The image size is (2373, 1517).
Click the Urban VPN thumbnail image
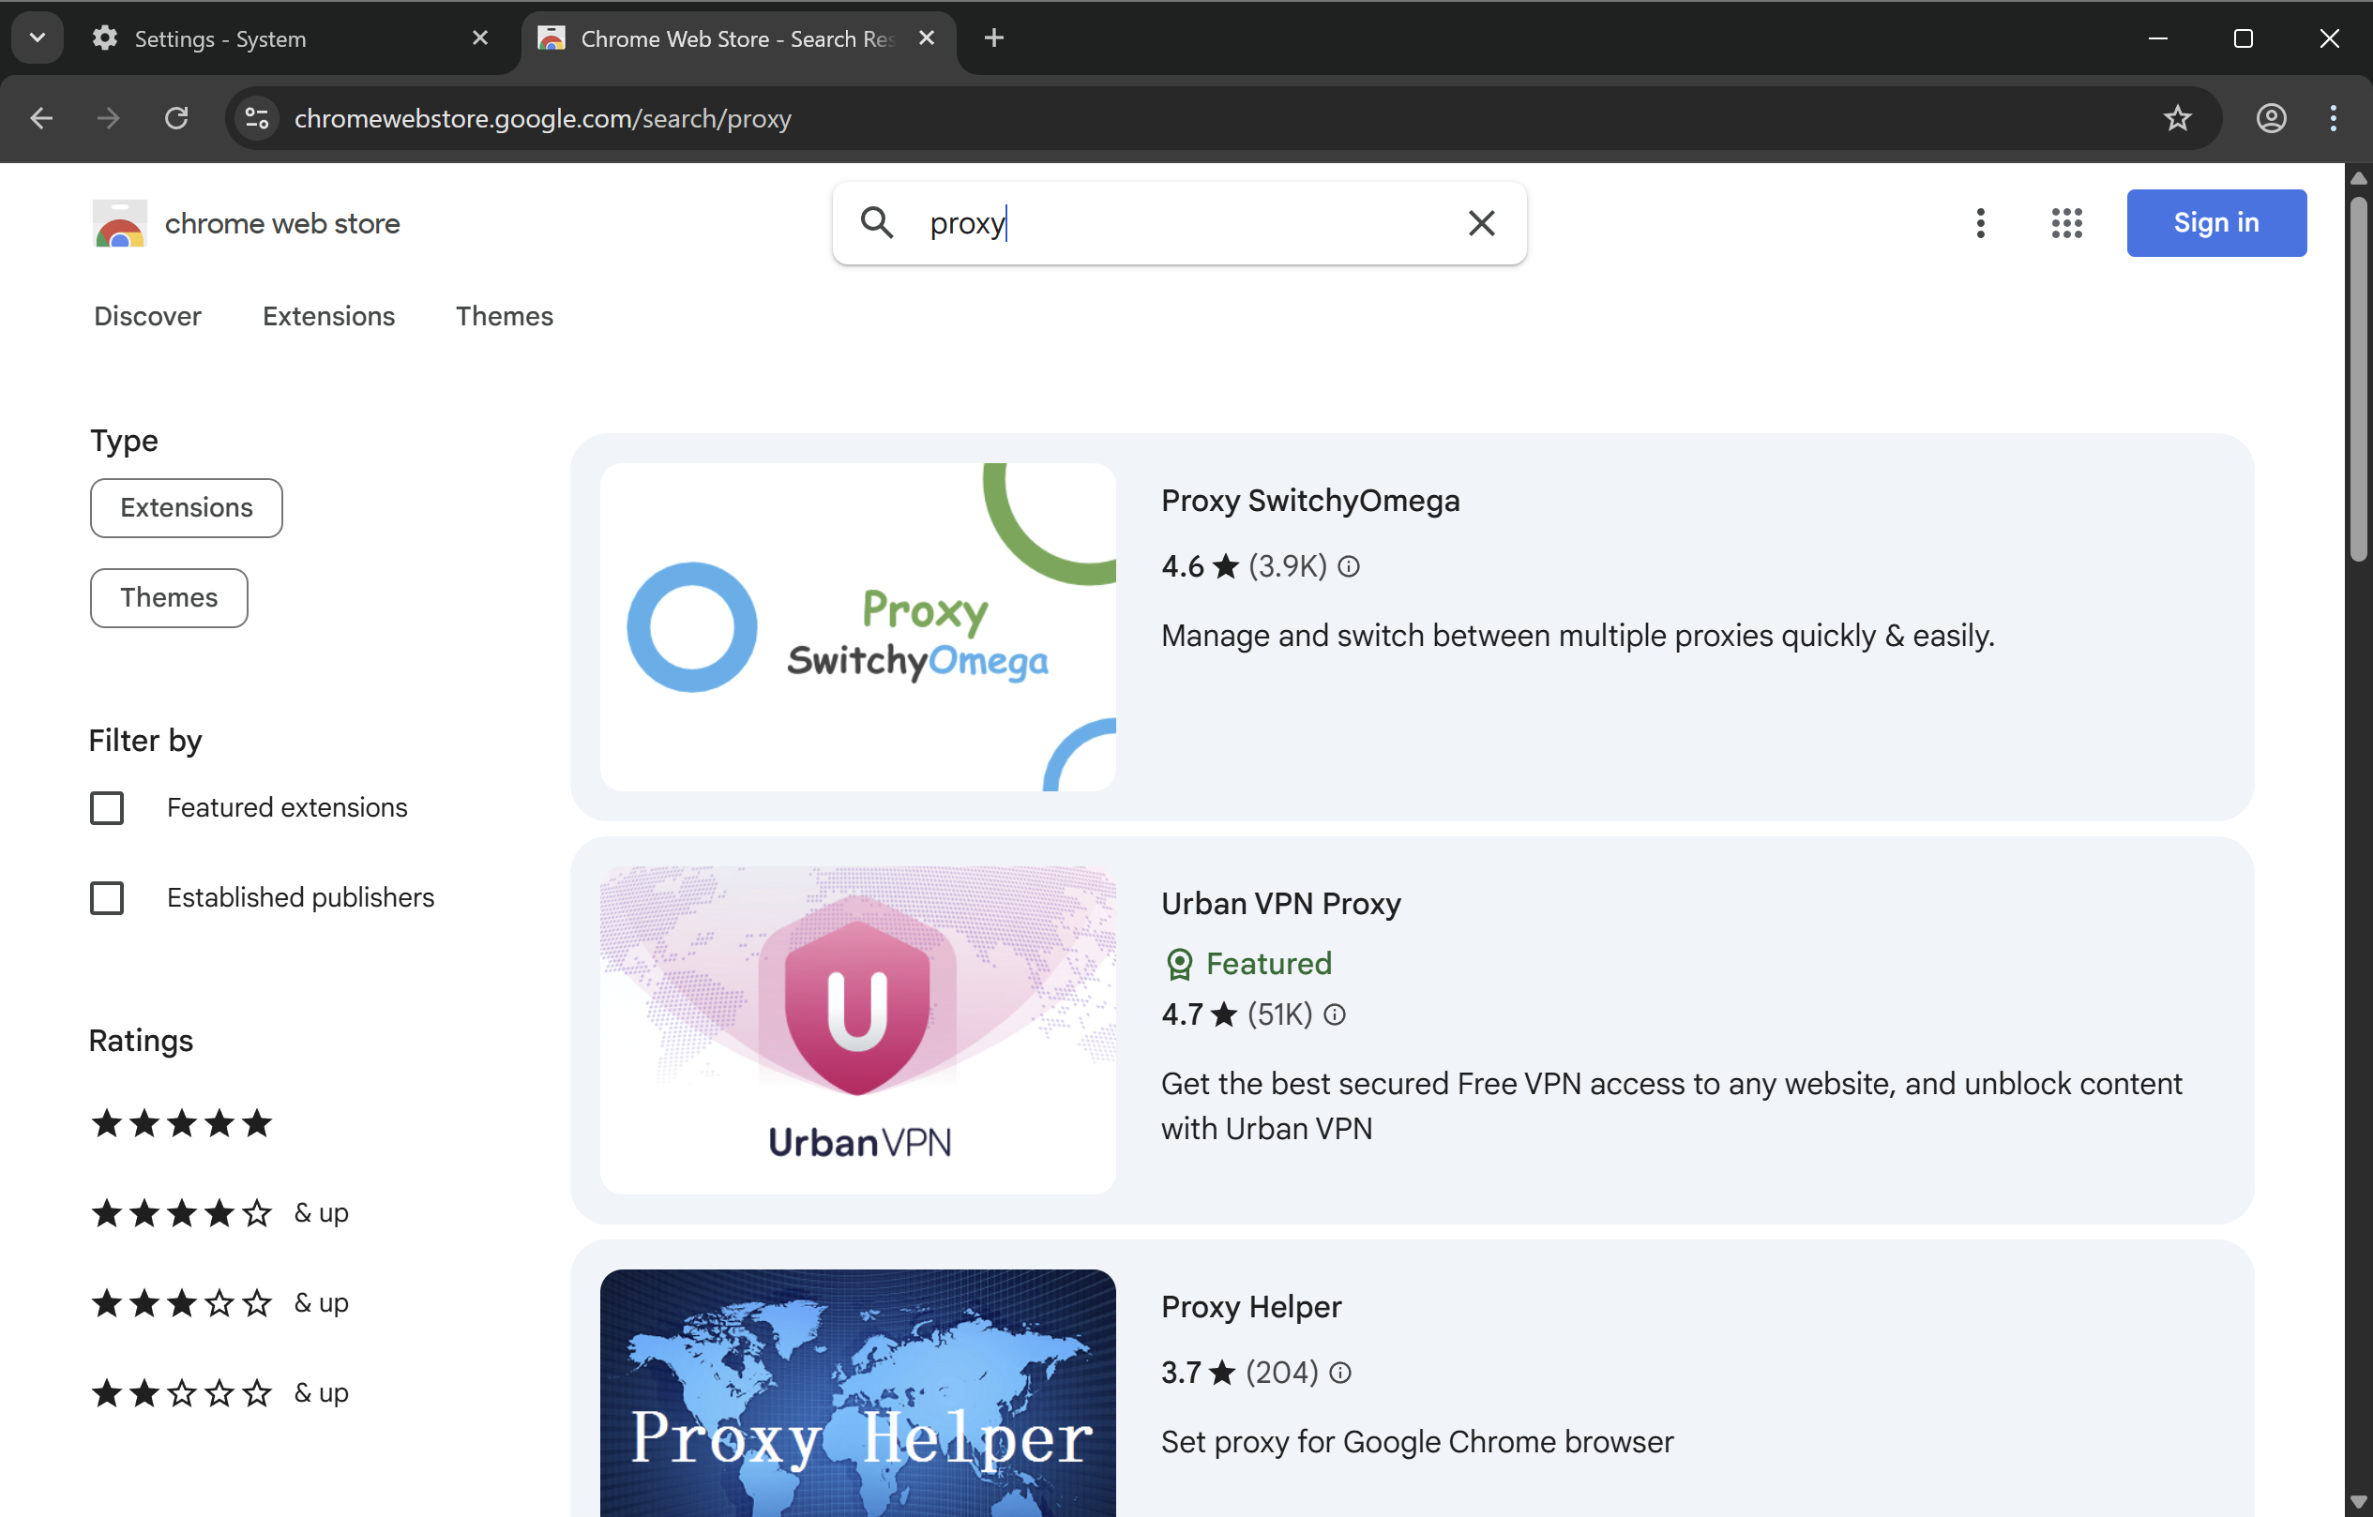click(857, 1029)
